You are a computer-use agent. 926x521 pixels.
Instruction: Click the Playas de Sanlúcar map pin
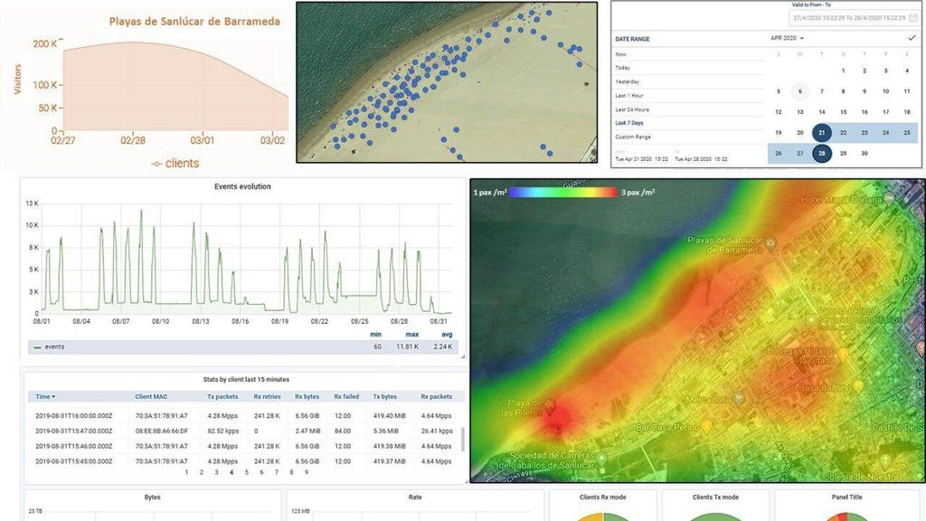(x=770, y=242)
